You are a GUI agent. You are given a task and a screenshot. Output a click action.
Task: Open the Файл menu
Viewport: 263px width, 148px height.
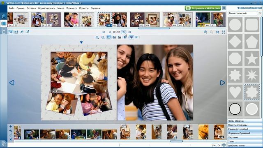(12, 8)
